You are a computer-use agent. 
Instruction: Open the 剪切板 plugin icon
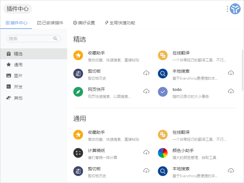coord(78,74)
